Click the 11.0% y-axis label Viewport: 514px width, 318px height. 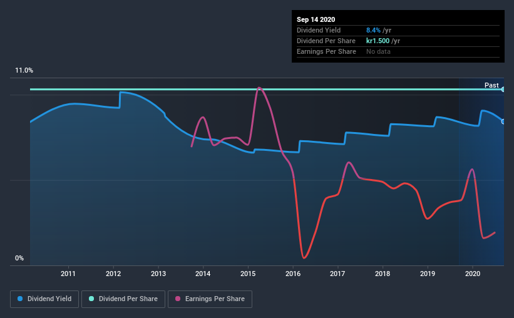click(24, 71)
